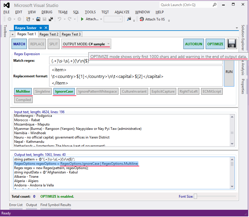Click into the Match regex input field
This screenshot has height=217, width=249.
136,61
